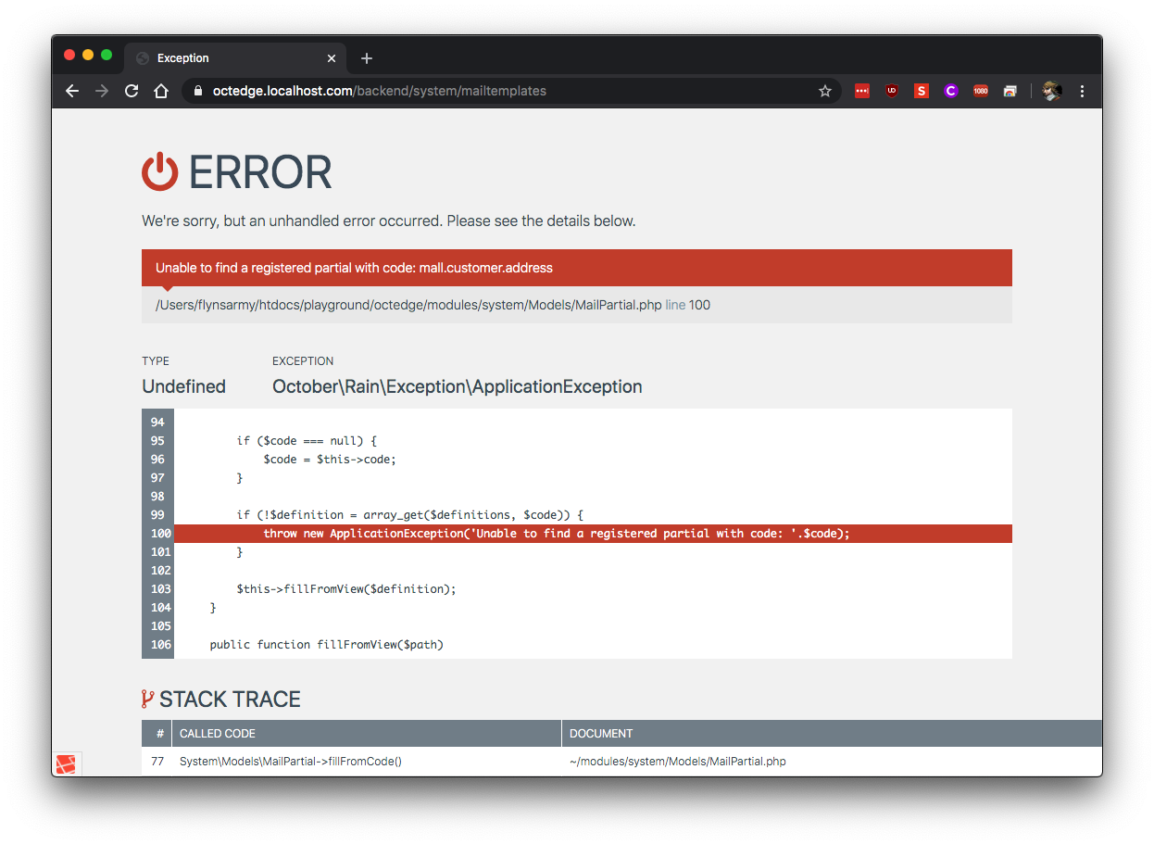Click stack trace row number 77
Viewport: 1154px width, 845px height.
(157, 762)
